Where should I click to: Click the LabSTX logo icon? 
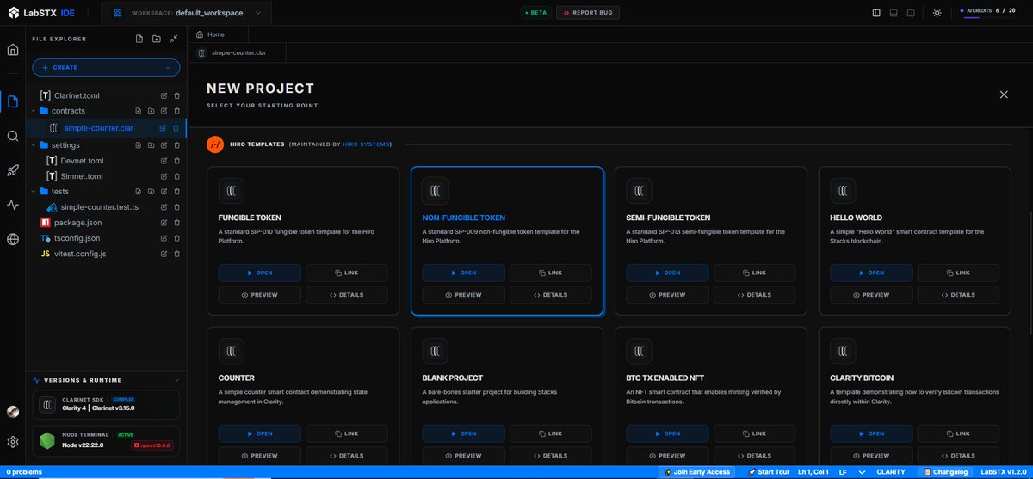(x=14, y=13)
